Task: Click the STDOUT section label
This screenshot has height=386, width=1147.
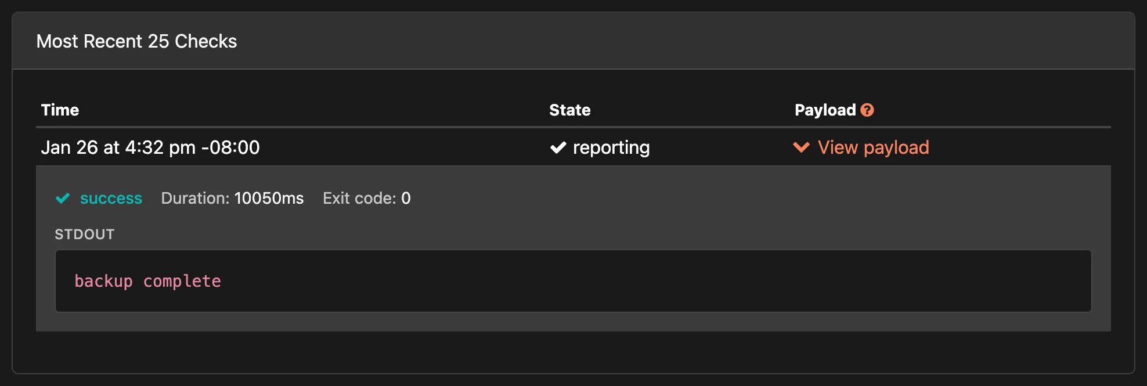Action: click(84, 235)
